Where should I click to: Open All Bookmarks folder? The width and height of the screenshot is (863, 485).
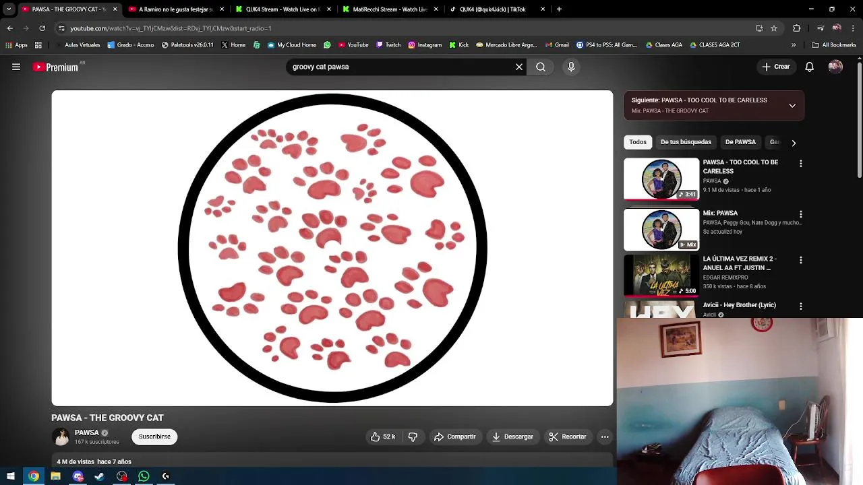(833, 45)
